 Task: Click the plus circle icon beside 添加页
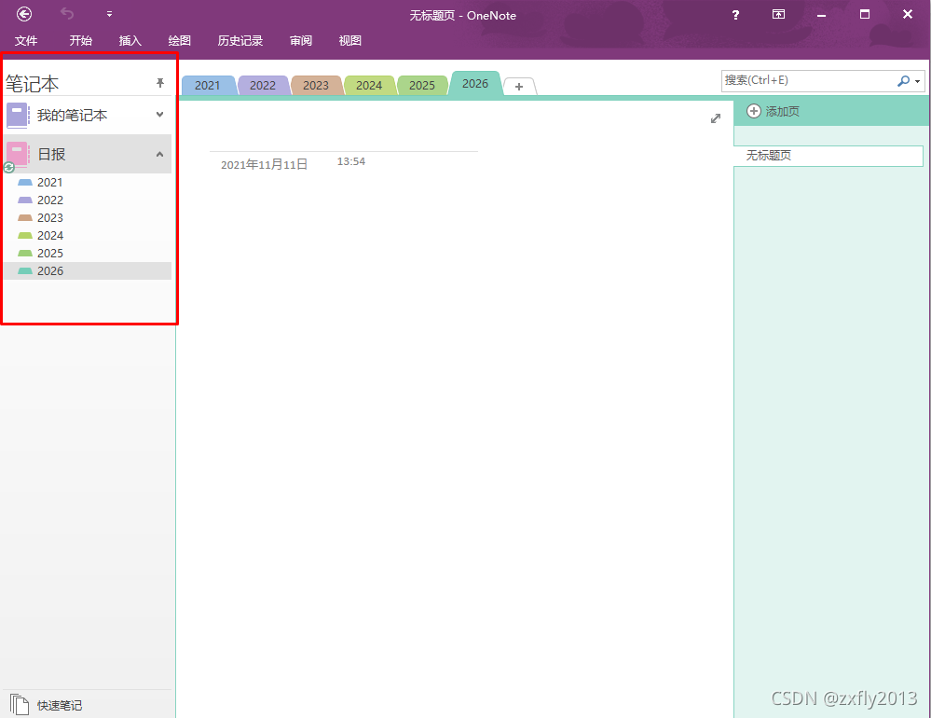[x=754, y=111]
